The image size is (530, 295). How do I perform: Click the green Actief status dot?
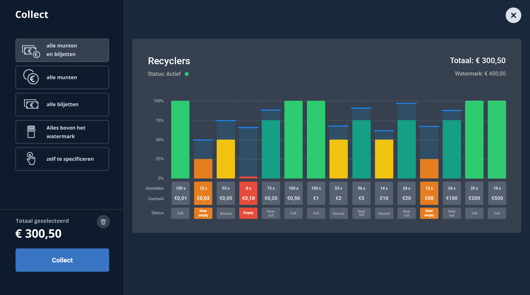coord(187,74)
